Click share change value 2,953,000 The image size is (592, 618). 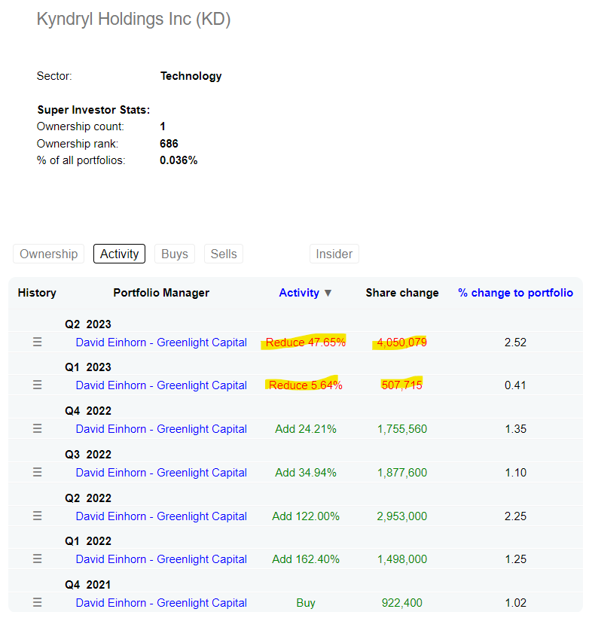402,516
